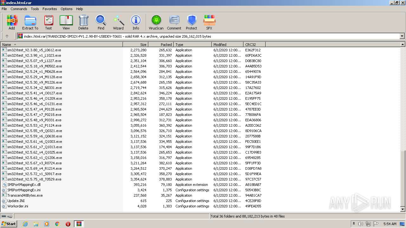This screenshot has width=406, height=228.
Task: Sort by Size column header
Action: click(135, 45)
